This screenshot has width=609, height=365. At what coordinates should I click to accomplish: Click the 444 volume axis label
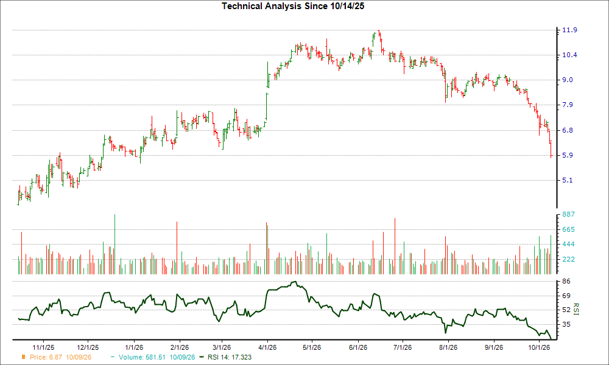[x=568, y=245]
